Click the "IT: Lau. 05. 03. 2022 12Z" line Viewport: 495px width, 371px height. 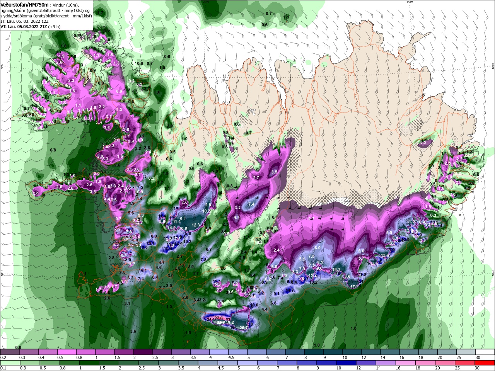(x=24, y=21)
